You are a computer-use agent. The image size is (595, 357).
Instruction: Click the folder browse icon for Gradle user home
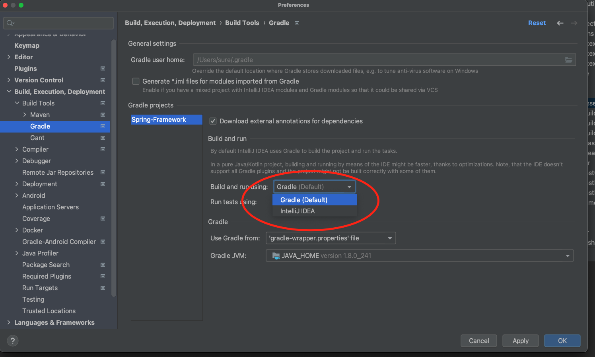pyautogui.click(x=569, y=60)
